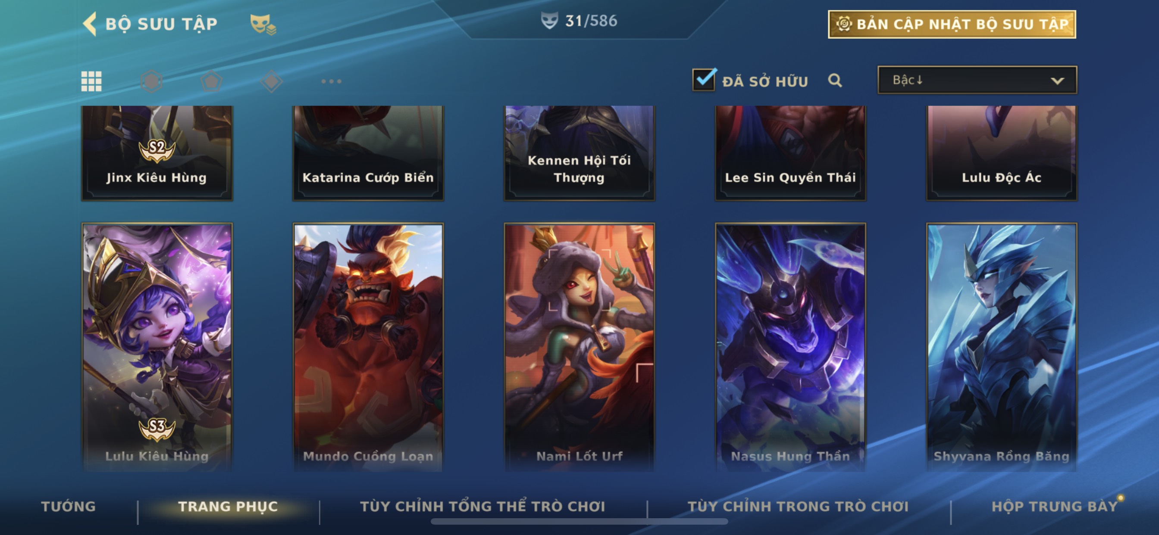This screenshot has width=1159, height=535.
Task: Click Bản Cập Nhật Bộ Sưu Tập button
Action: [952, 24]
